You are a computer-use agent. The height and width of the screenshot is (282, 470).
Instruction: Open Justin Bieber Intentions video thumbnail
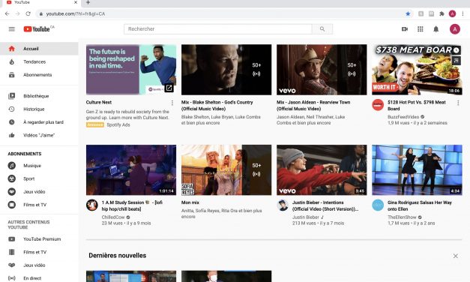point(322,170)
